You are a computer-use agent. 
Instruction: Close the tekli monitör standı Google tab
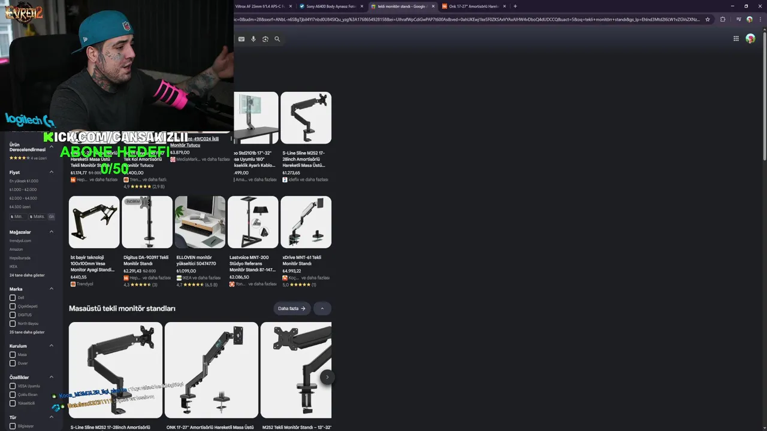pos(433,6)
